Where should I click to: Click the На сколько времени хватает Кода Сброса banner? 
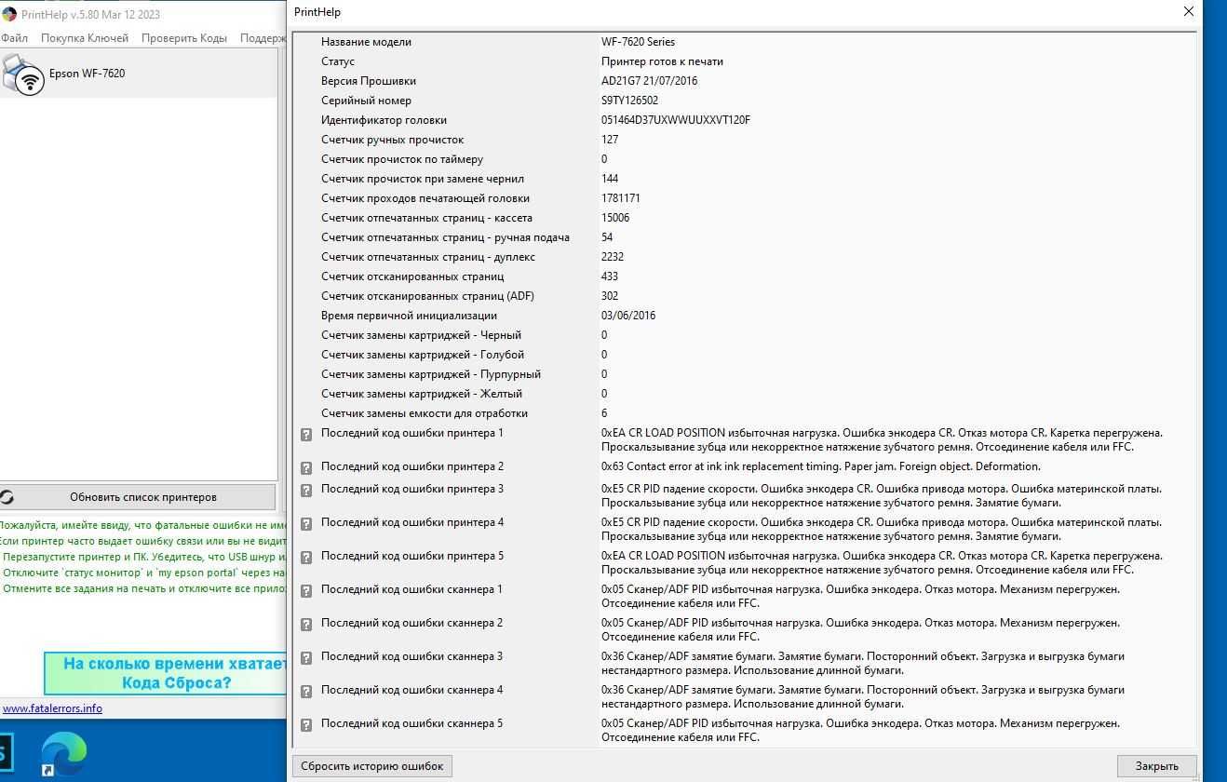click(x=166, y=673)
